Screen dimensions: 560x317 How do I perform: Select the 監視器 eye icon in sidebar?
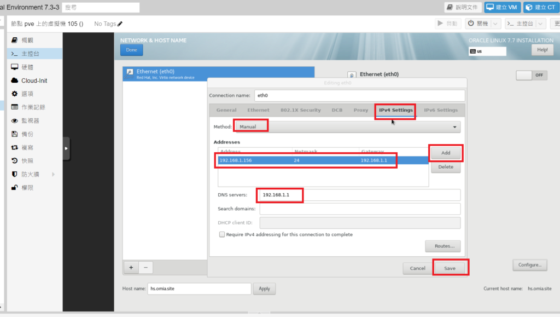point(15,120)
